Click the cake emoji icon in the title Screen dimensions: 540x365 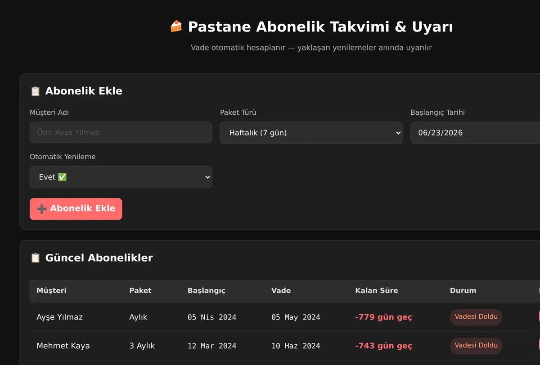click(x=176, y=27)
